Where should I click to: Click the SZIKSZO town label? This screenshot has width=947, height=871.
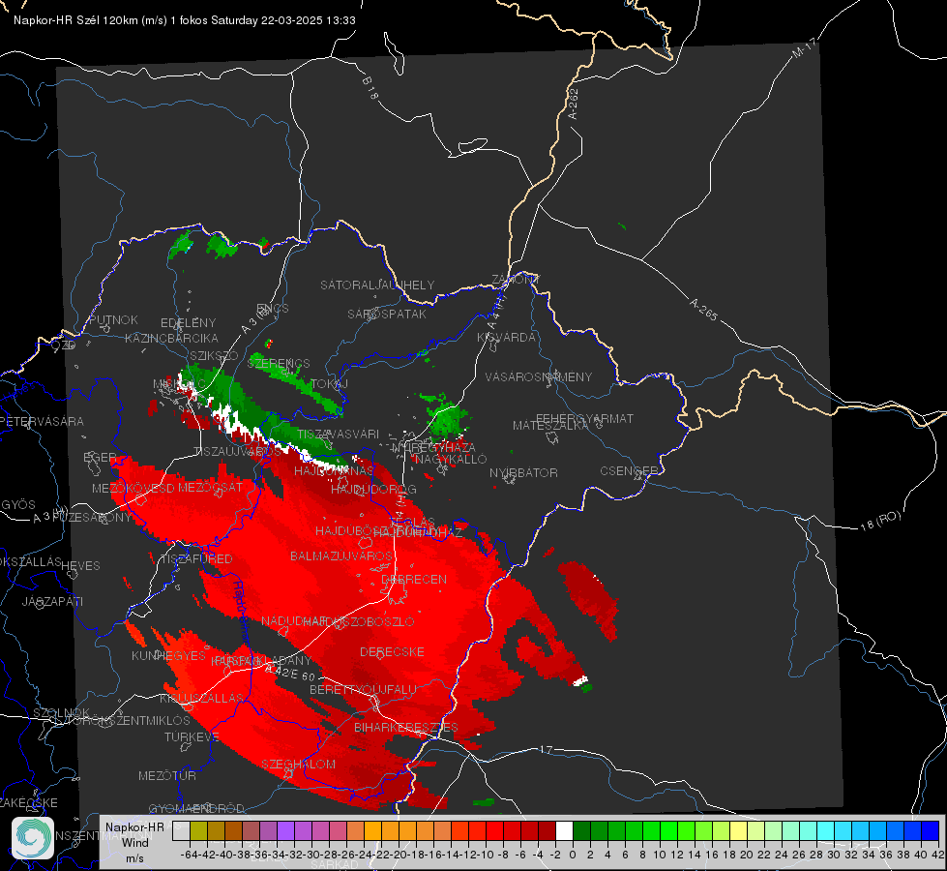[x=214, y=356]
